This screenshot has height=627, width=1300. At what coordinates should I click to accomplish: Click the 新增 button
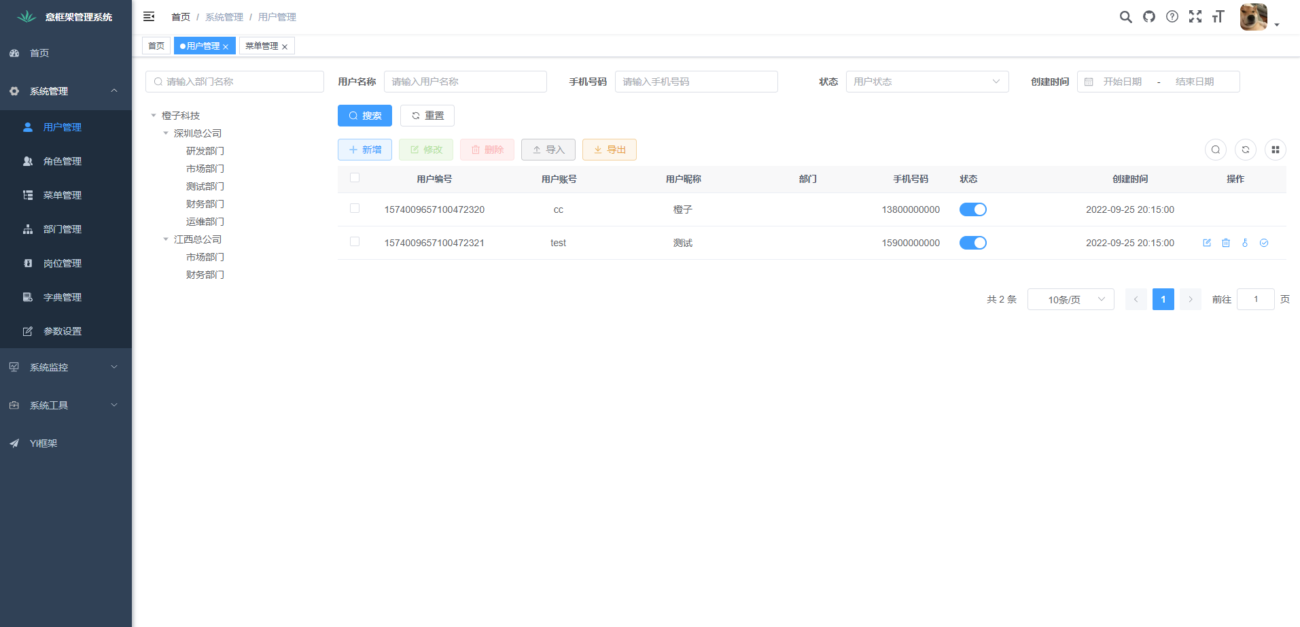[x=364, y=150]
